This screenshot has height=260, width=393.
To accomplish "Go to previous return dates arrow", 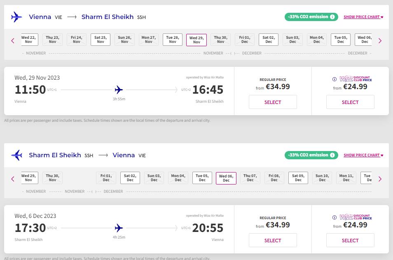I will (13, 179).
